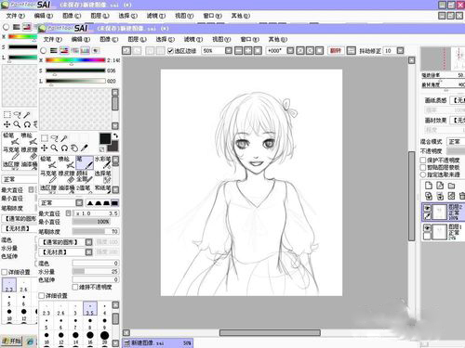Select the lasso selection tool
This screenshot has height=348, width=465.
[54, 138]
